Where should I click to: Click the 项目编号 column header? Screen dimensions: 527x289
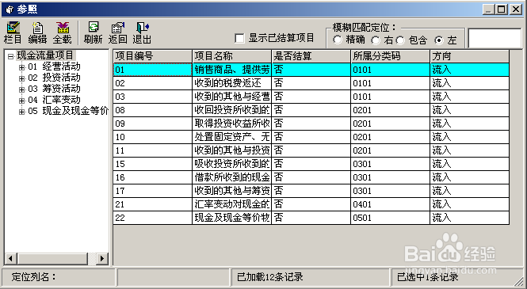click(x=153, y=56)
